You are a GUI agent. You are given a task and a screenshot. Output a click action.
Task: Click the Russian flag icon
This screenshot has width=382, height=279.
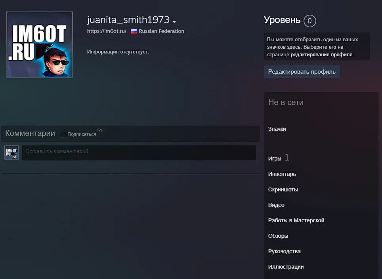134,31
